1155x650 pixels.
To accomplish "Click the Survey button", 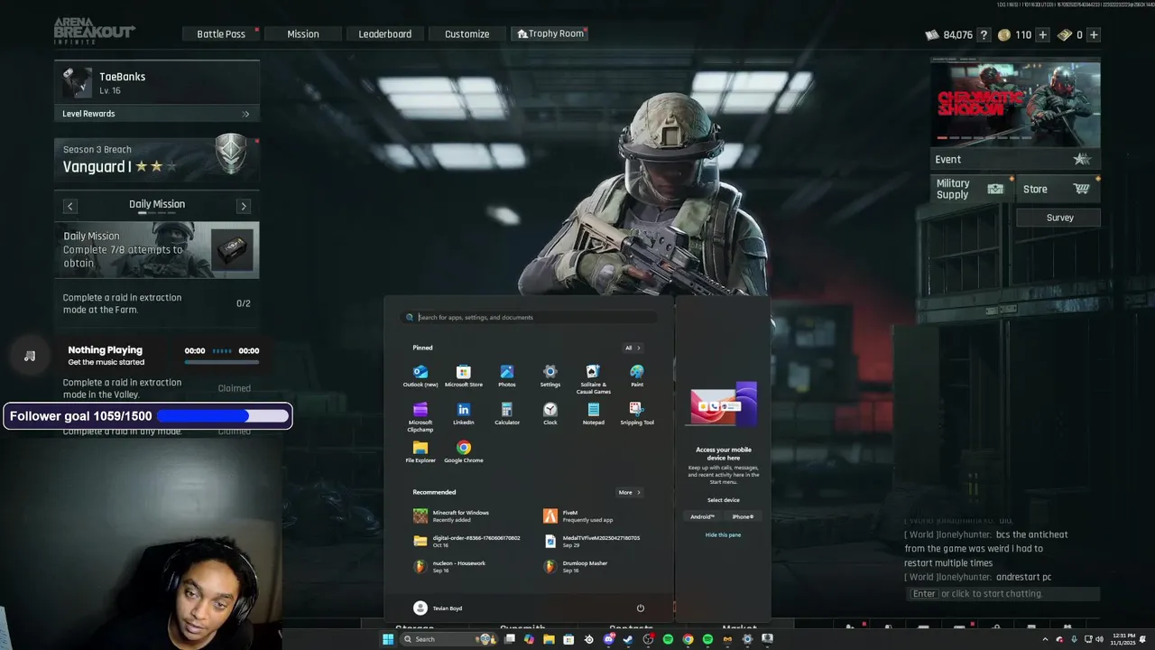I will 1059,218.
